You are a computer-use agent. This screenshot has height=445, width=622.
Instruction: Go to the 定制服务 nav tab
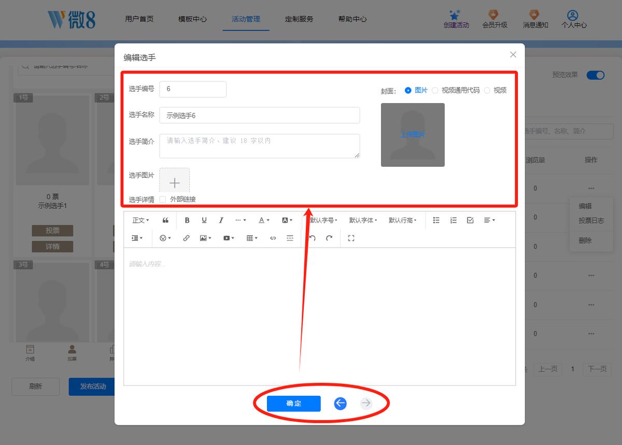299,19
